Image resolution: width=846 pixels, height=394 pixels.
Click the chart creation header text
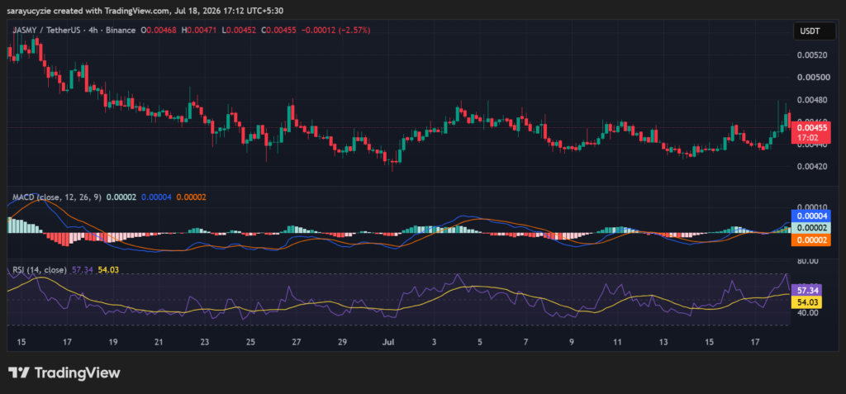pyautogui.click(x=145, y=10)
